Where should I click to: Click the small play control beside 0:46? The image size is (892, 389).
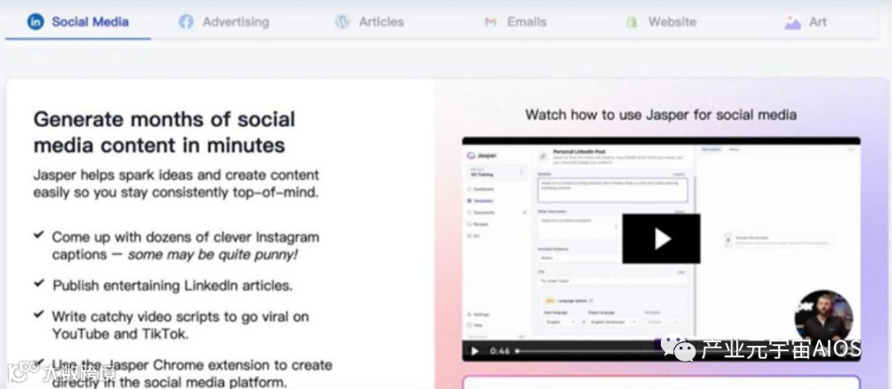pyautogui.click(x=474, y=351)
